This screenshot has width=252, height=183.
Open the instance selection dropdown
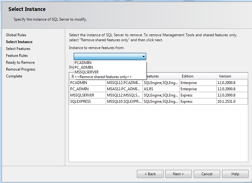143,57
